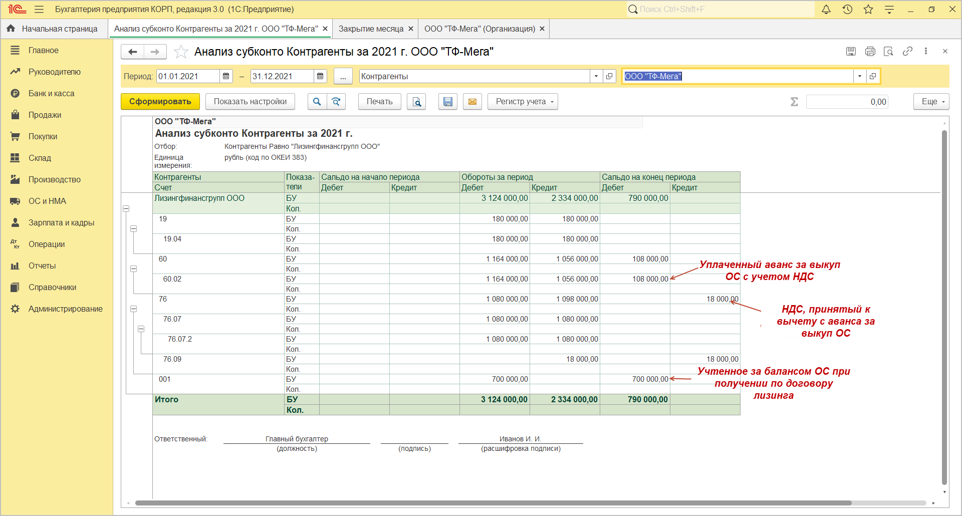
Task: Close the Закрытие месяца tab
Action: click(411, 29)
